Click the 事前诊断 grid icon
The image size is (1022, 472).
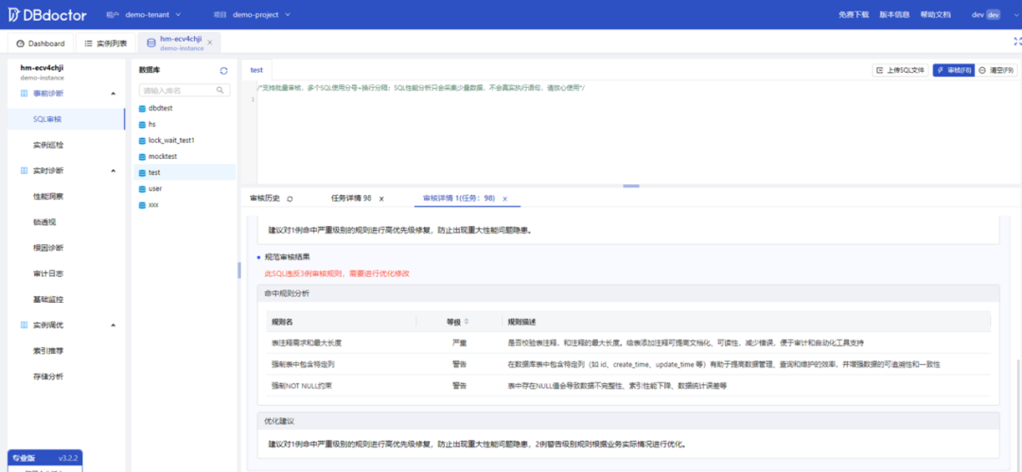[24, 94]
